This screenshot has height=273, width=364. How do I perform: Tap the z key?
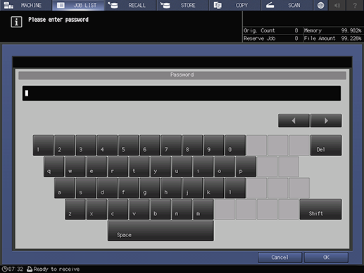click(x=75, y=209)
